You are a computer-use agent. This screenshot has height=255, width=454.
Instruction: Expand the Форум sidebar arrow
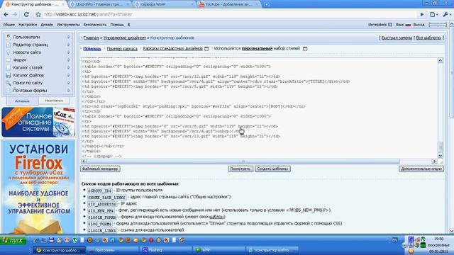[x=69, y=59]
